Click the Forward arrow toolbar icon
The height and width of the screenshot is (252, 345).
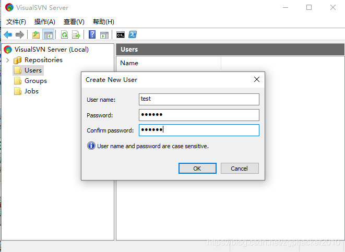(20, 34)
